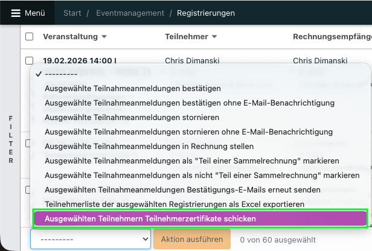The height and width of the screenshot is (251, 372).
Task: Click '0 von 60 ausgewählt' counter text
Action: (278, 240)
